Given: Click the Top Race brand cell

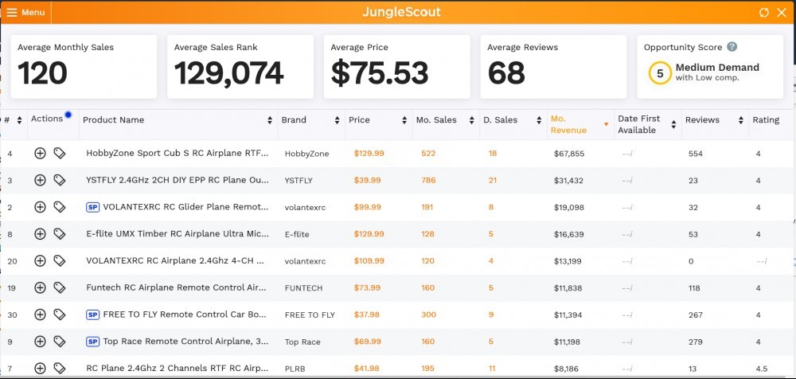Looking at the screenshot, I should point(302,342).
